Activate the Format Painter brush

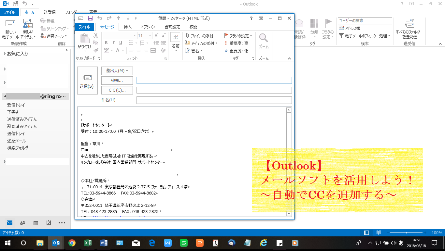click(96, 50)
